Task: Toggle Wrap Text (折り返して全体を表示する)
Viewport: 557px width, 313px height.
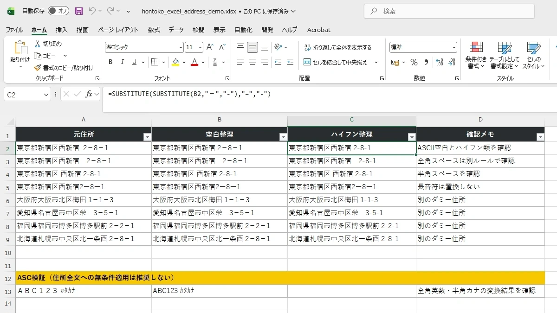Action: (338, 47)
